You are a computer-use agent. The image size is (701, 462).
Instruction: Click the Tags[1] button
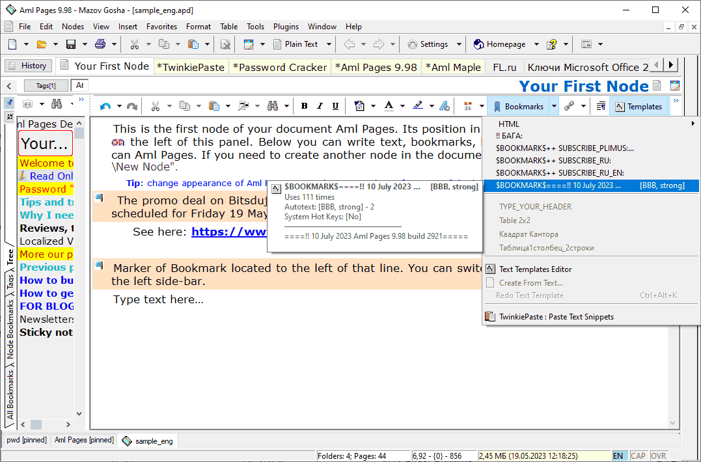[x=46, y=86]
